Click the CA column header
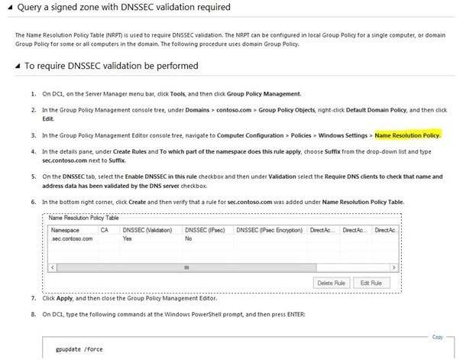 tap(109, 230)
